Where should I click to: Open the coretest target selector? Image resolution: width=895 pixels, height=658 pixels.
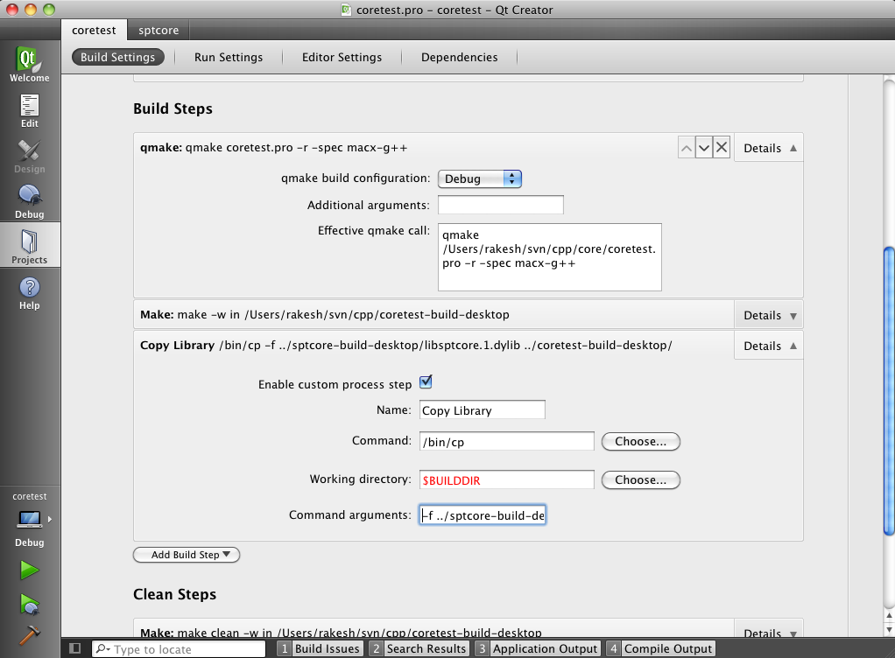[x=30, y=519]
